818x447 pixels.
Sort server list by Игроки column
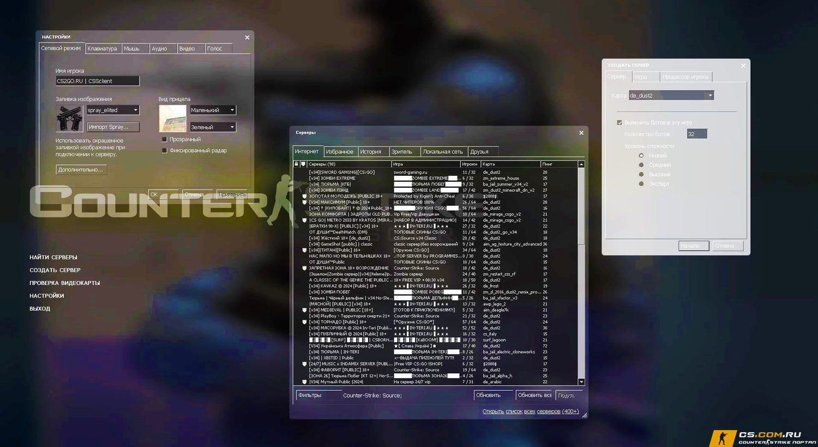(470, 164)
